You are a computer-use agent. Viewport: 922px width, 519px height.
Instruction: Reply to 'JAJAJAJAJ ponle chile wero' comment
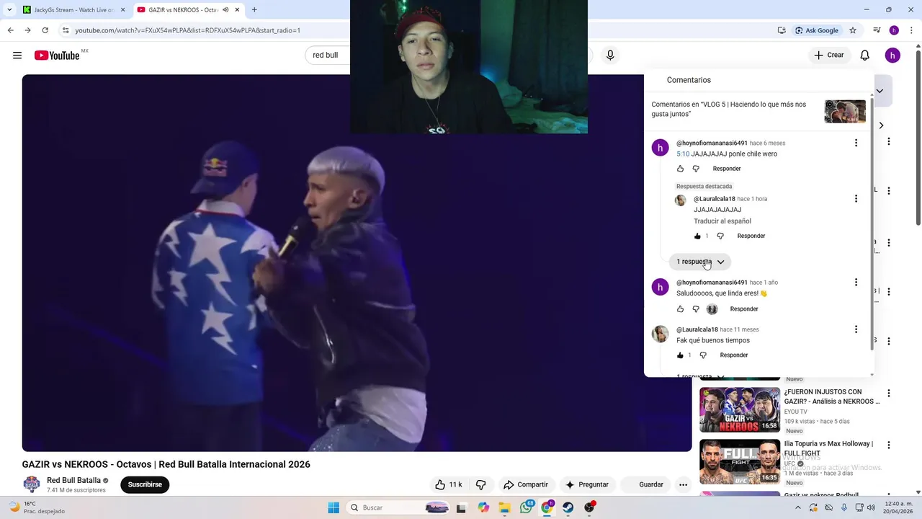pyautogui.click(x=727, y=169)
